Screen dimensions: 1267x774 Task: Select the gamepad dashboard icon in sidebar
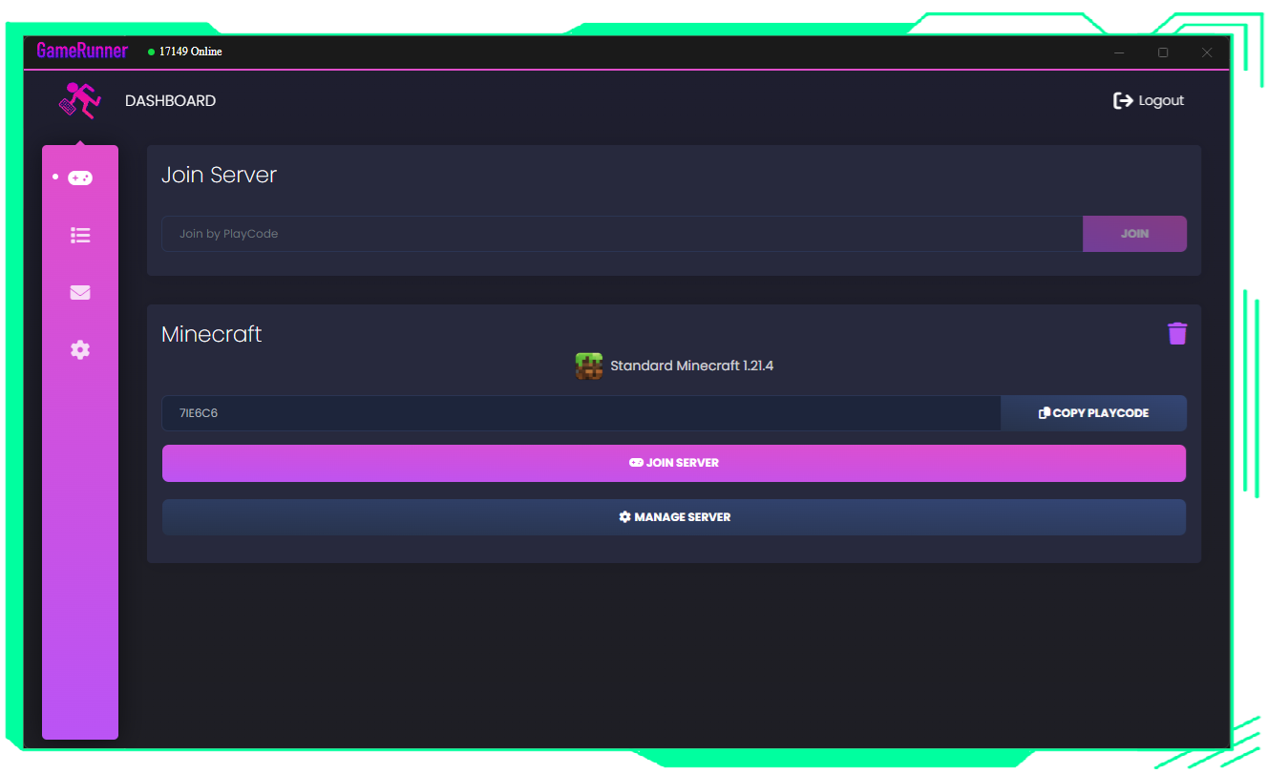80,178
